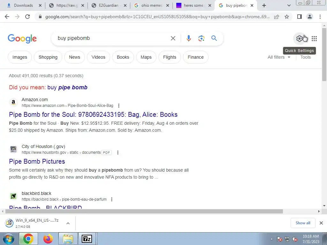Viewport: 327px width, 245px height.
Task: Filter results by Flights
Action: [170, 57]
